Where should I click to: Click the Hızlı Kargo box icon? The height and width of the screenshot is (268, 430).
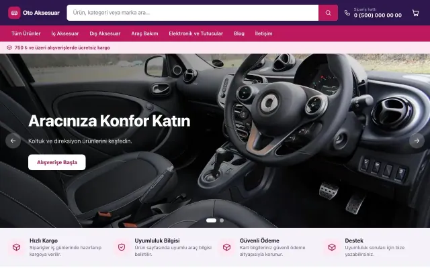[x=16, y=247]
